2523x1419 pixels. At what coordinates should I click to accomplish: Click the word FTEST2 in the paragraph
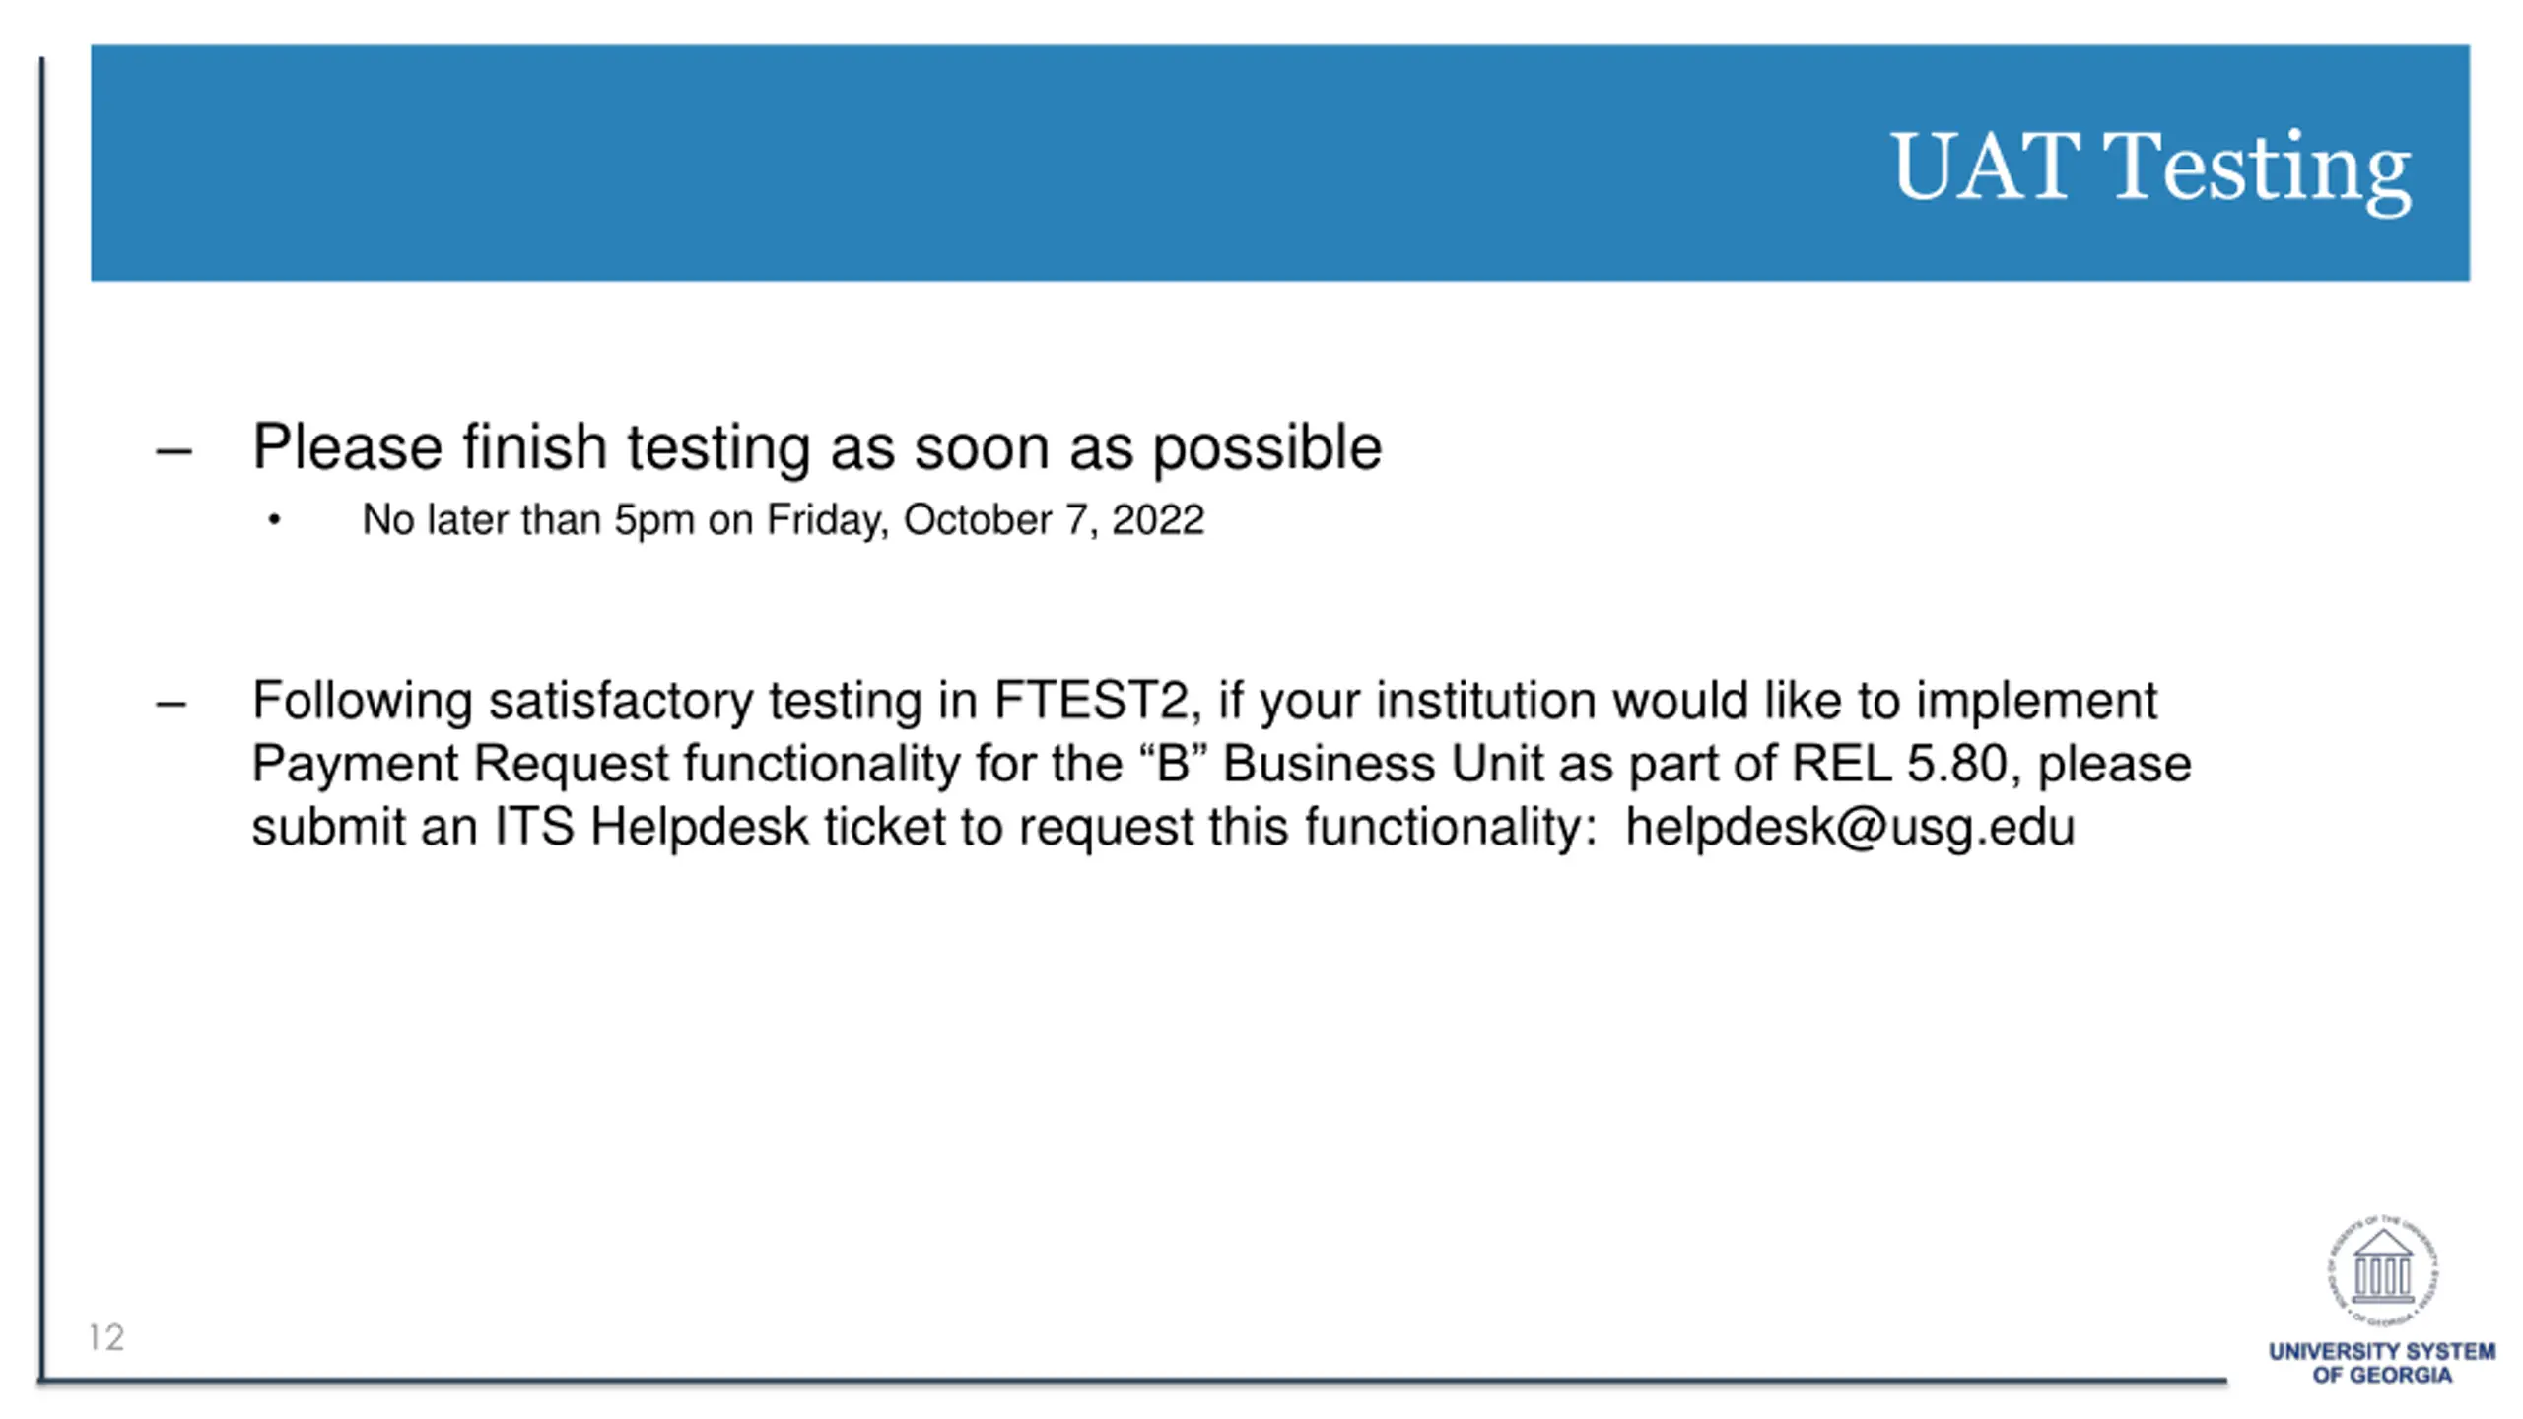(x=1091, y=701)
